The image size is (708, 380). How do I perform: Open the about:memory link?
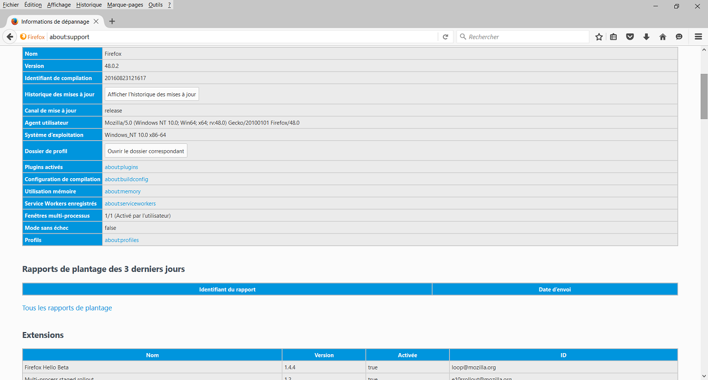123,191
